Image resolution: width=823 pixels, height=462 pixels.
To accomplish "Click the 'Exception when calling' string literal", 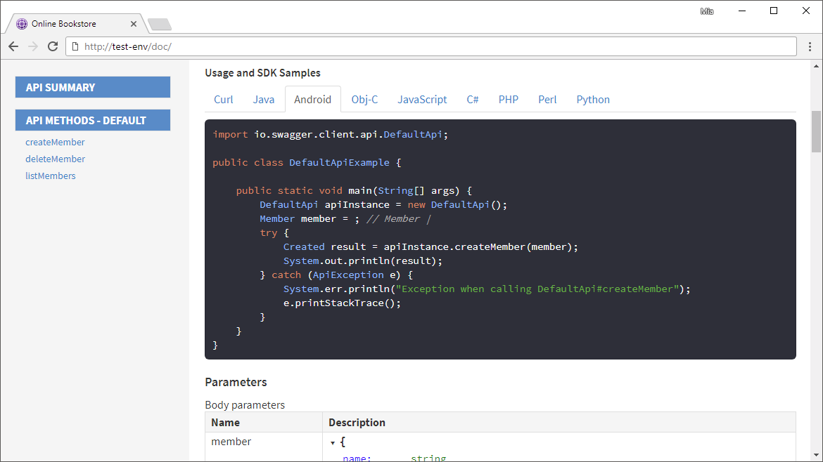I will [x=537, y=289].
